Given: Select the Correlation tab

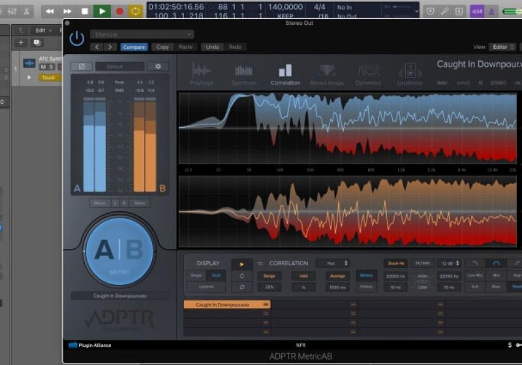Looking at the screenshot, I should [x=285, y=74].
